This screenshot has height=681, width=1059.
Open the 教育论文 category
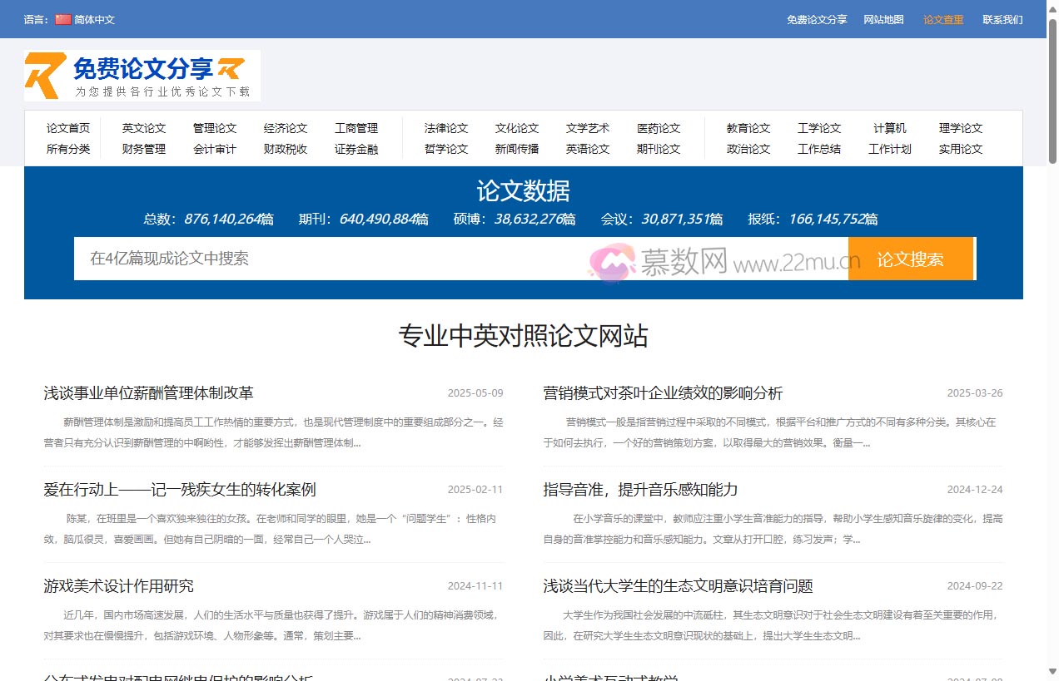point(747,128)
